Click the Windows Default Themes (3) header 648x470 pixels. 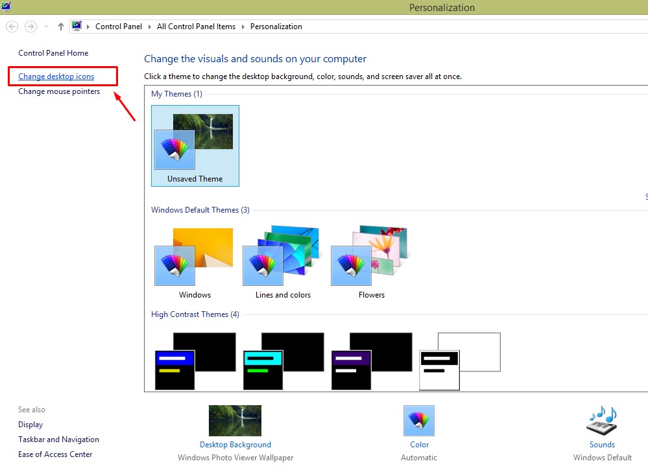[200, 210]
